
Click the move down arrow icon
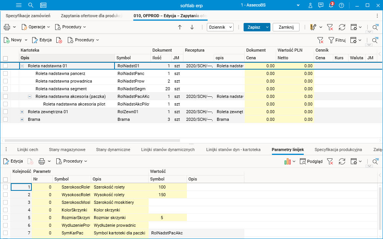192,27
